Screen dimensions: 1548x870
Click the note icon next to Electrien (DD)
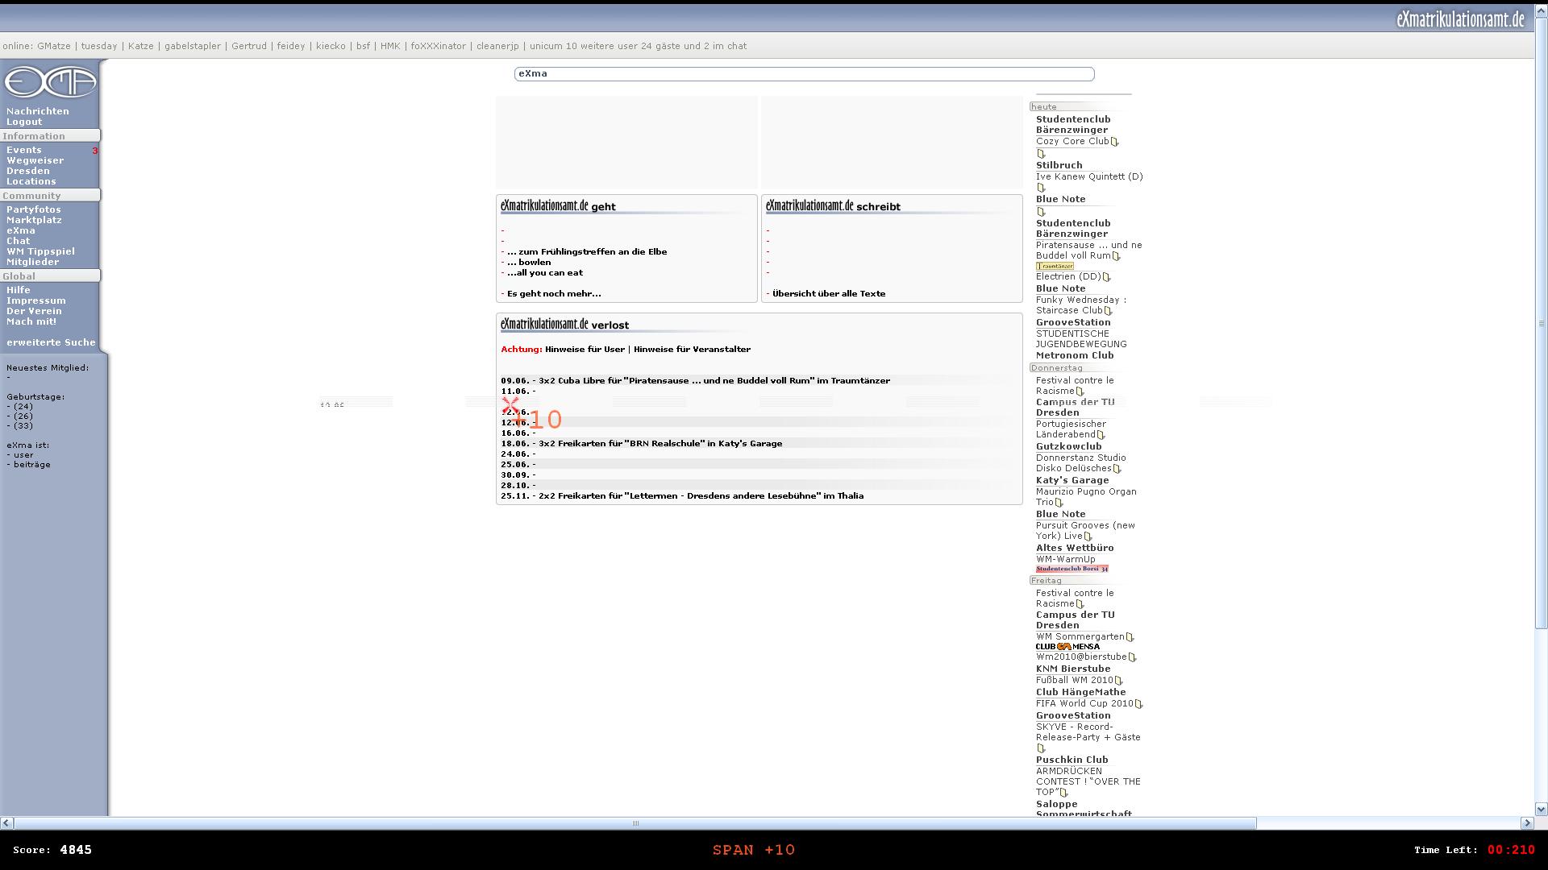(1107, 277)
